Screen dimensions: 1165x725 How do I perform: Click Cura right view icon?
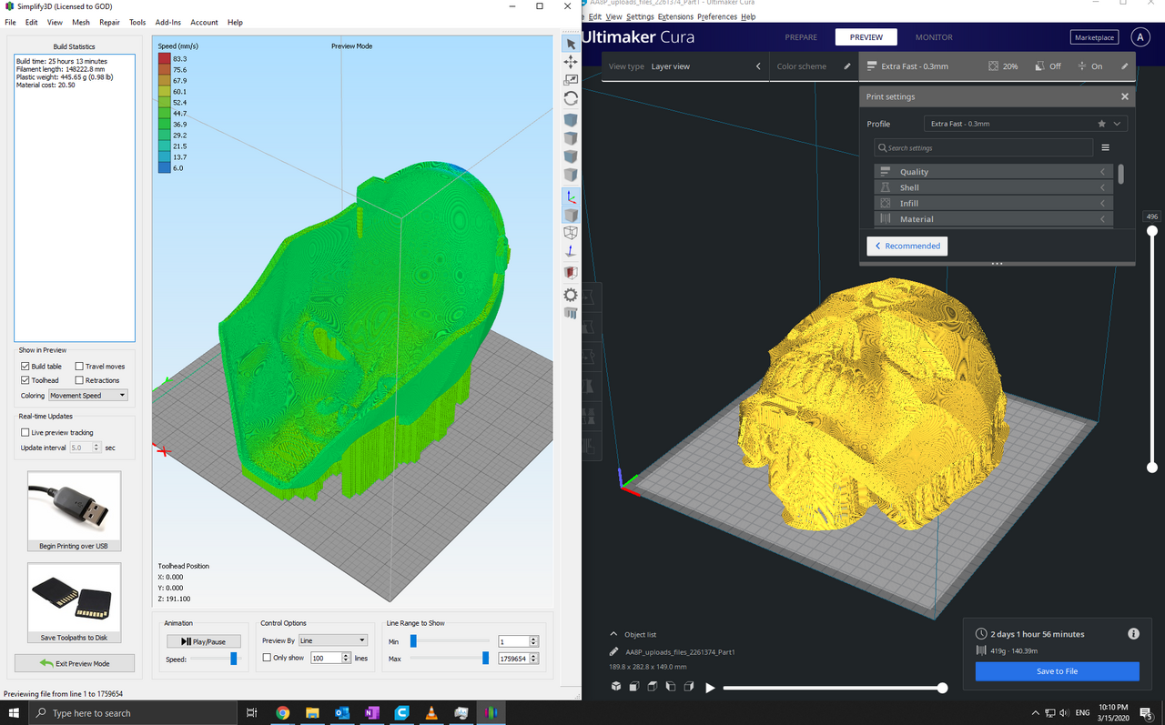tap(689, 687)
